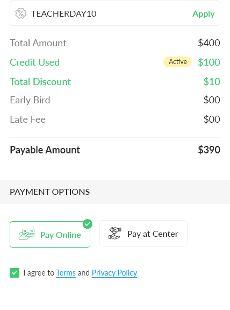Click the green selected checkmark badge

click(88, 224)
